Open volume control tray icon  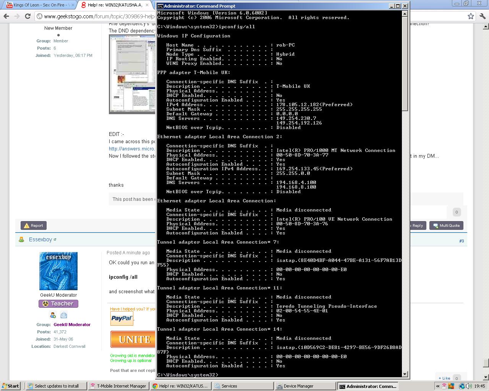click(x=468, y=386)
